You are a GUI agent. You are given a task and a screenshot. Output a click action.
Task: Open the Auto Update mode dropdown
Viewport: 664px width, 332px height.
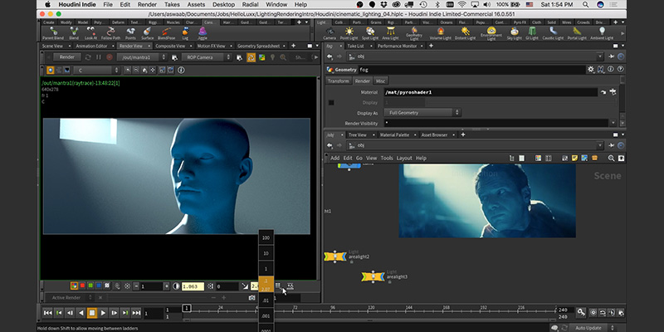tap(594, 328)
